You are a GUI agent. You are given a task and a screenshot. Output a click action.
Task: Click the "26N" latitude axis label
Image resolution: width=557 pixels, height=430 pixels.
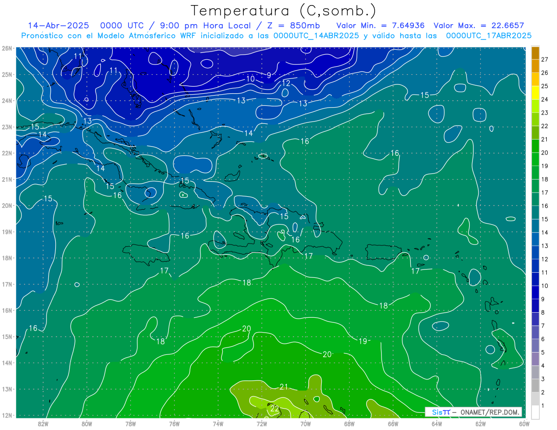(x=6, y=48)
